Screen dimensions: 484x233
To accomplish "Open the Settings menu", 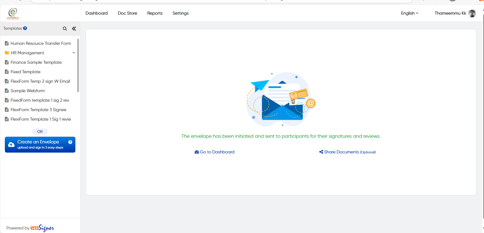I will tap(180, 13).
